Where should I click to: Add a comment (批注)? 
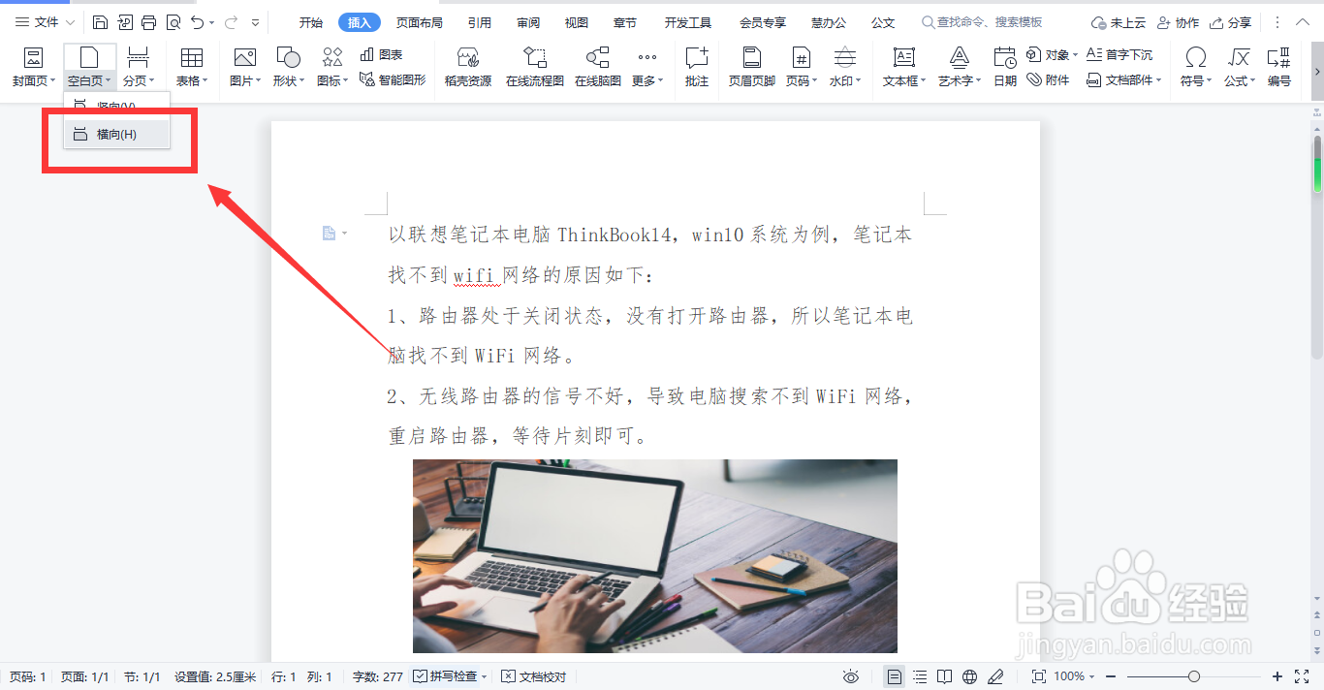tap(697, 67)
